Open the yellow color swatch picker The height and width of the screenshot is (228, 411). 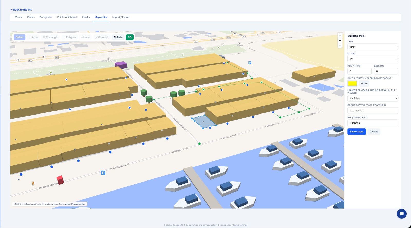coord(352,83)
